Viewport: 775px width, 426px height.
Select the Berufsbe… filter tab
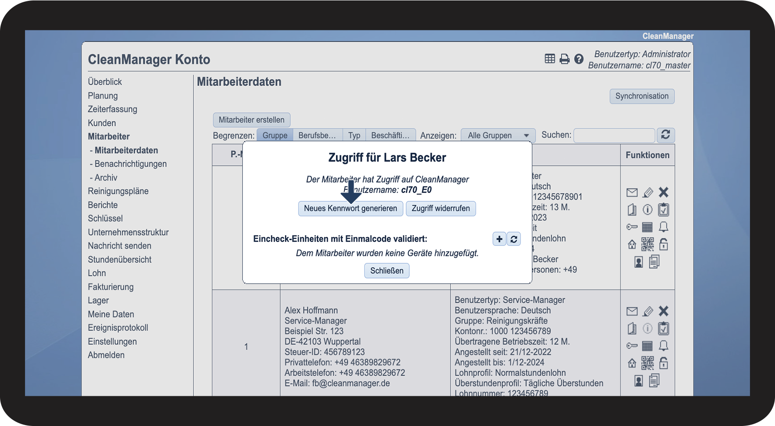(x=317, y=135)
